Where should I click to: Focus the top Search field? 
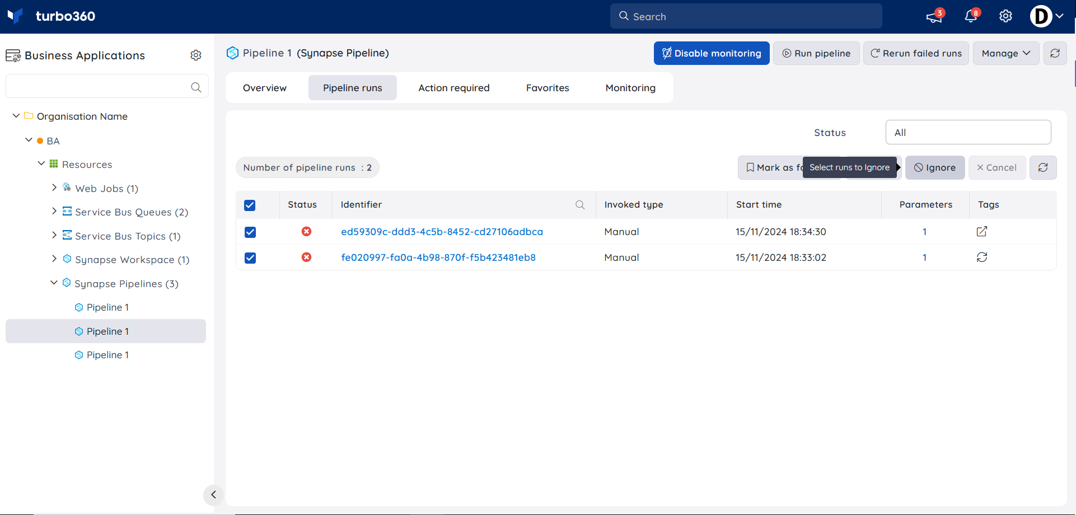746,16
